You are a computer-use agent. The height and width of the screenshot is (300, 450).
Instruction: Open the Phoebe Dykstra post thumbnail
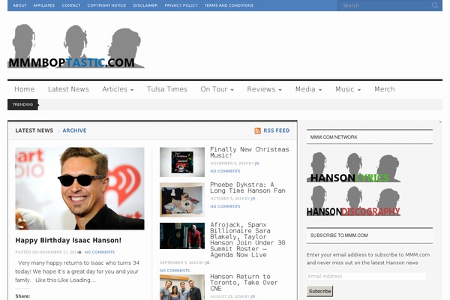click(x=182, y=199)
